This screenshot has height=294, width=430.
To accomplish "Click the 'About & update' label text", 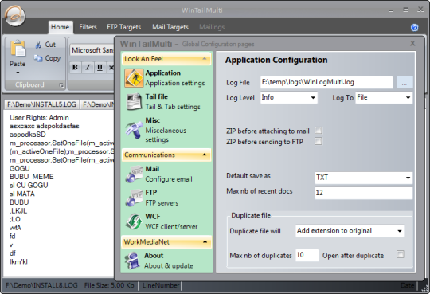I will (x=169, y=266).
